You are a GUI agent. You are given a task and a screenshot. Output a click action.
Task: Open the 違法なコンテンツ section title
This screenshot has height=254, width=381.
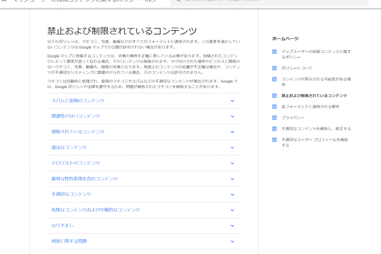(69, 147)
